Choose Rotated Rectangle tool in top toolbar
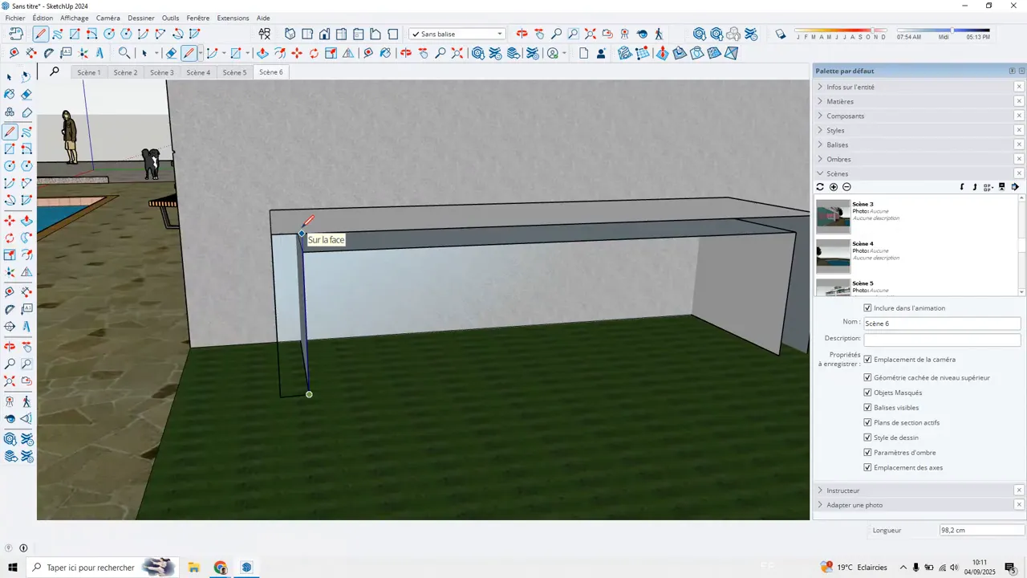Image resolution: width=1027 pixels, height=578 pixels. click(x=91, y=34)
